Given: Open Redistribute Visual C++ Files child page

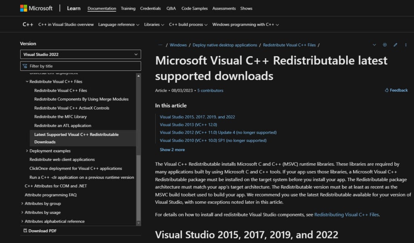Looking at the screenshot, I should [61, 90].
